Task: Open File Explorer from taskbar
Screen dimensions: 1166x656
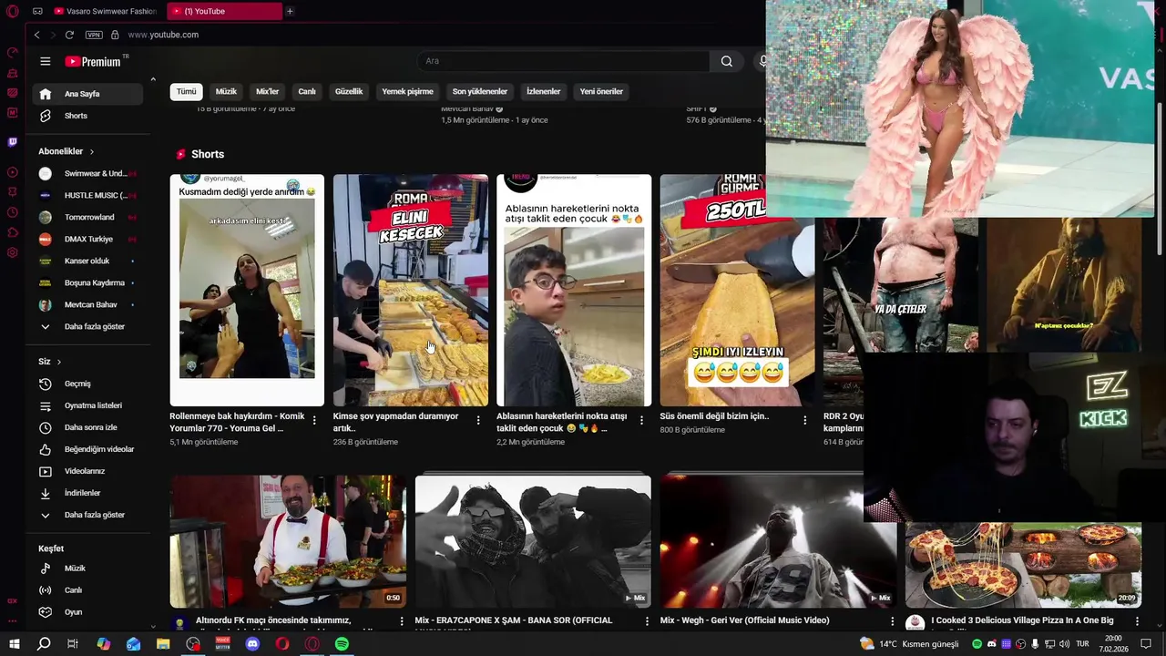Action: (163, 644)
